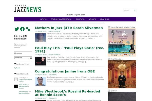Click the Herne Bay Jazz And Swing Festival label
152x101 pixels.
[x=123, y=27]
